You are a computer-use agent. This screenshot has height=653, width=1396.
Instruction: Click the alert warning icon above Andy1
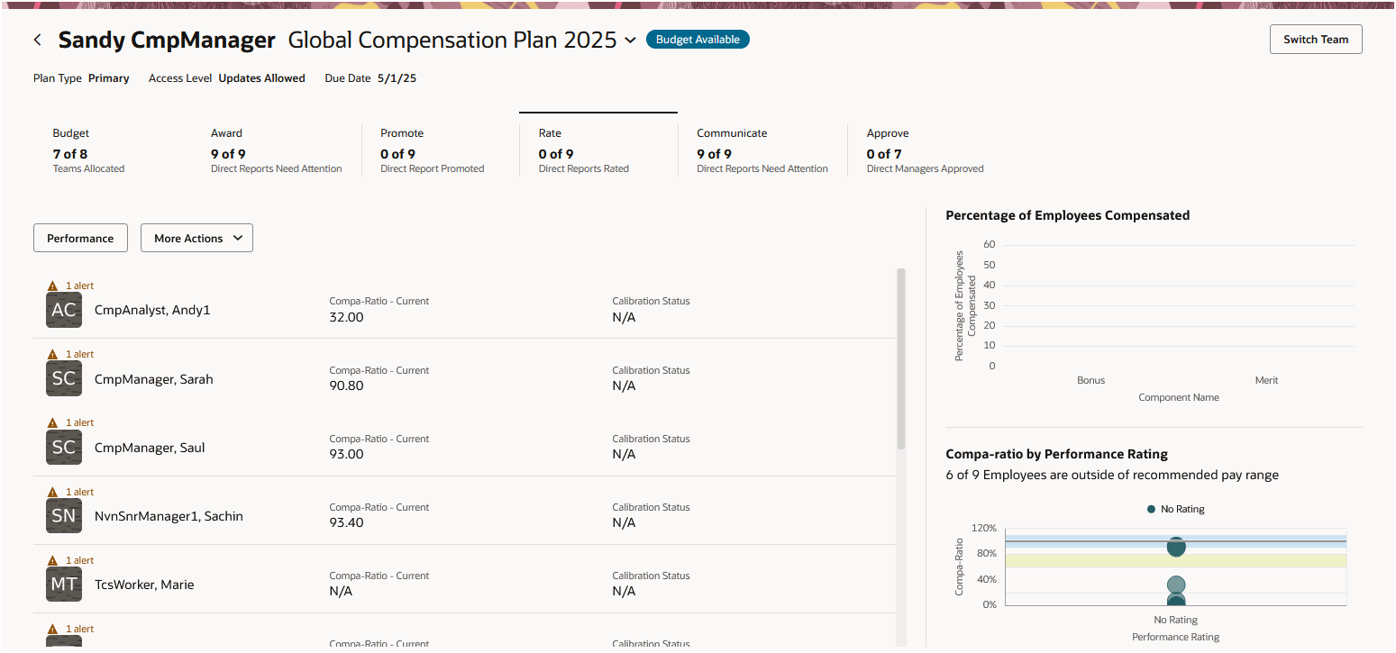pos(52,286)
